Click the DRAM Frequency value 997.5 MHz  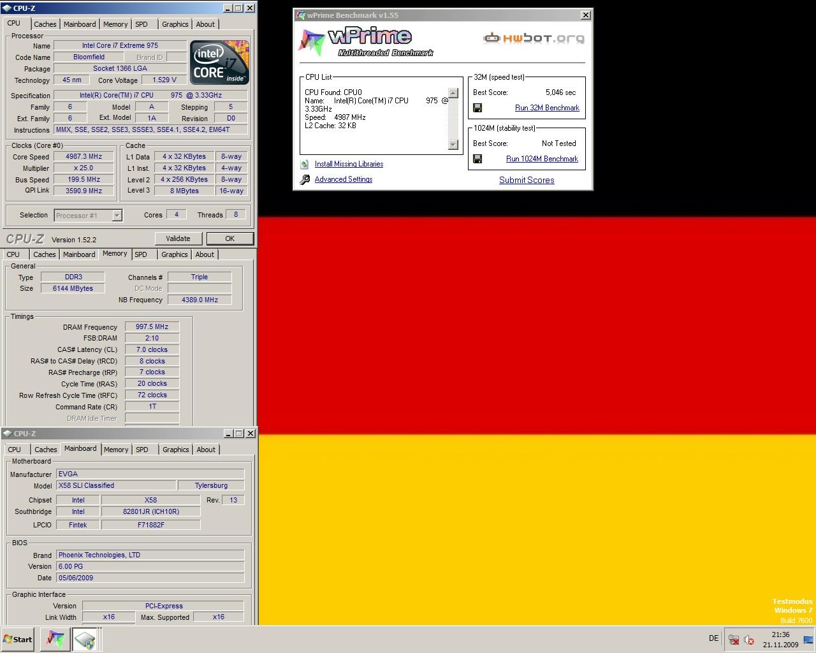pyautogui.click(x=152, y=326)
